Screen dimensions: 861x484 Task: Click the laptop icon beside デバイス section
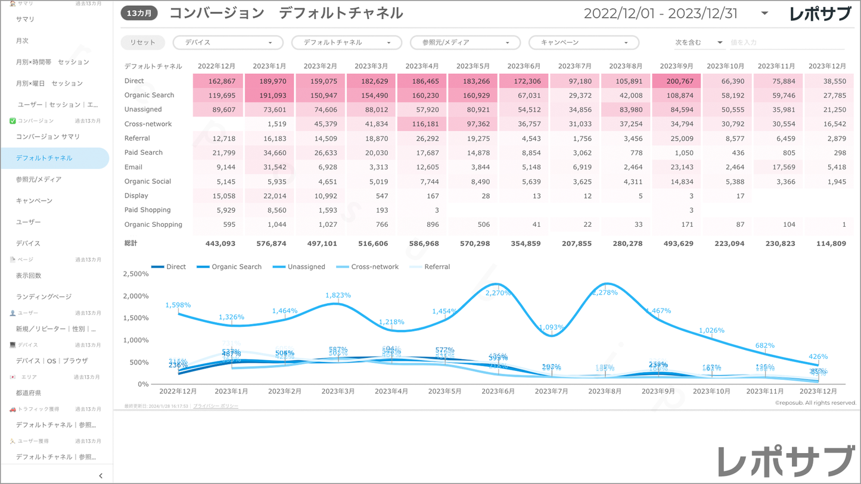13,345
